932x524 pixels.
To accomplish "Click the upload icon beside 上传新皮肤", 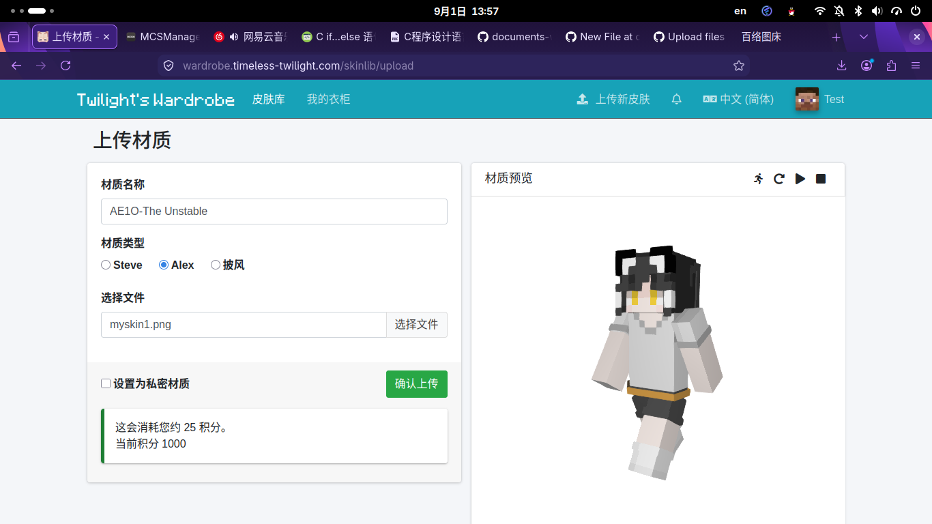I will coord(582,99).
